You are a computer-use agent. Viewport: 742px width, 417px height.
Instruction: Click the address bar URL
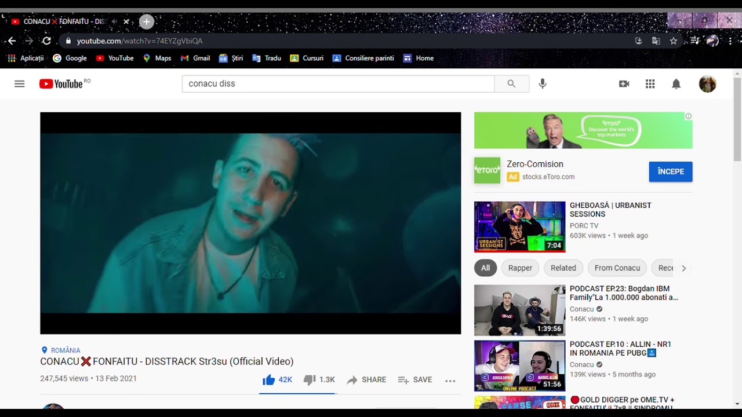140,41
